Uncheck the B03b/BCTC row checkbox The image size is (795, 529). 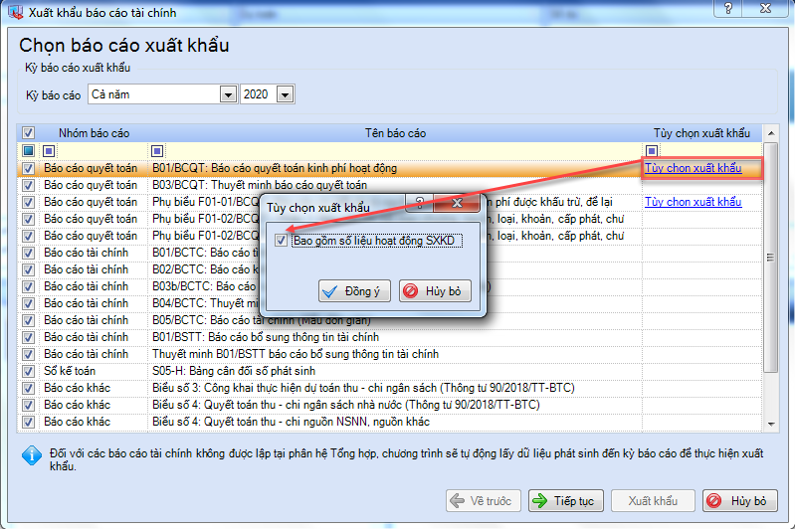[28, 286]
